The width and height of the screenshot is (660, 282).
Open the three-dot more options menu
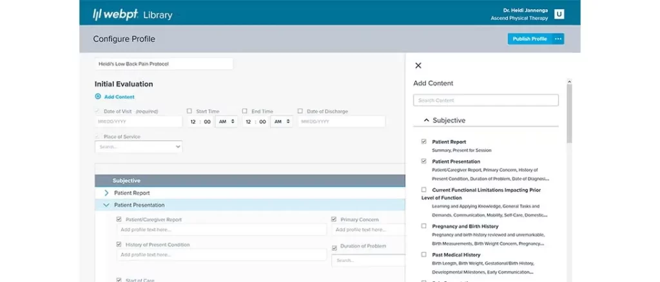(558, 39)
